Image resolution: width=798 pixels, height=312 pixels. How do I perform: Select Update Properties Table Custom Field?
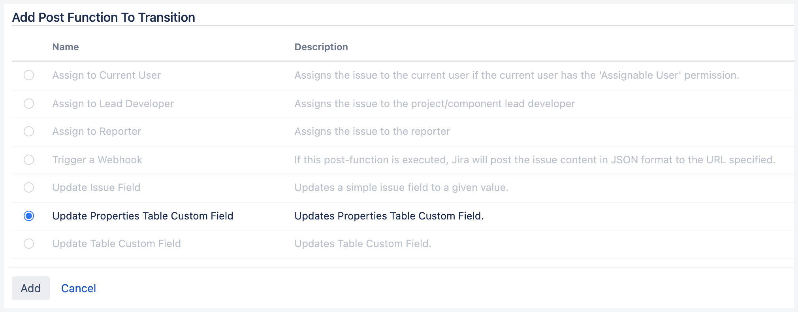pyautogui.click(x=28, y=216)
